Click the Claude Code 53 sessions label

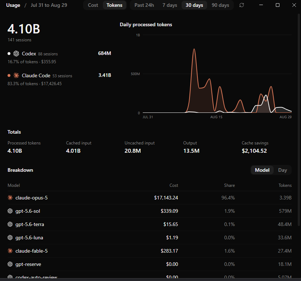pyautogui.click(x=47, y=75)
